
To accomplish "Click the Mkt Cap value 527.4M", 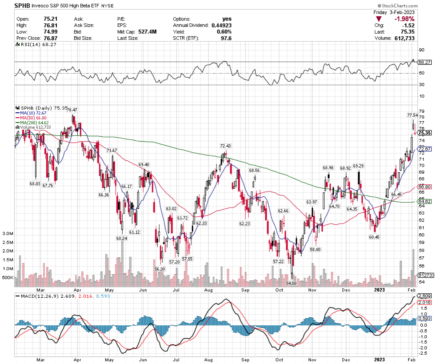I will 147,32.
